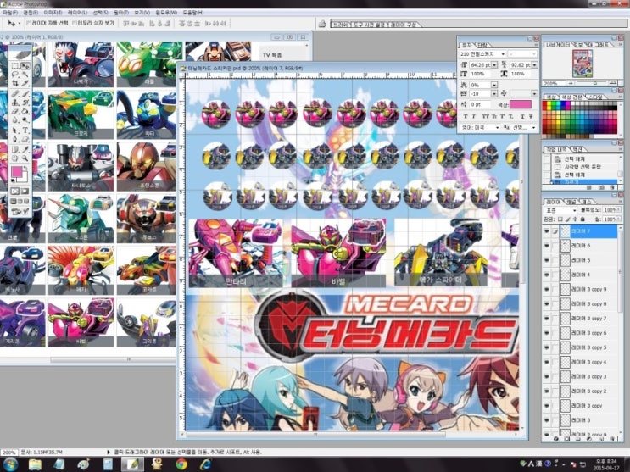The image size is (630, 472).
Task: Select the Paint Bucket tool
Action: 25,111
